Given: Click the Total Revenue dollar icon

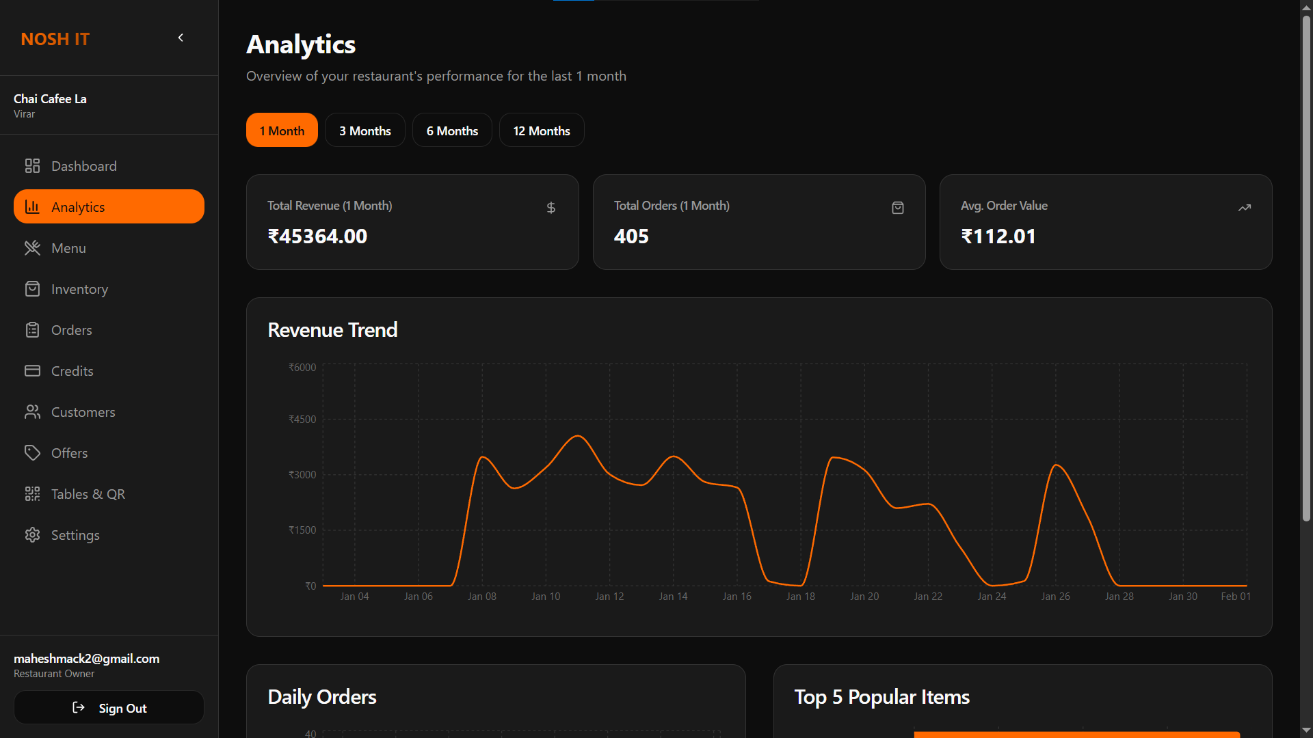Looking at the screenshot, I should (x=551, y=208).
